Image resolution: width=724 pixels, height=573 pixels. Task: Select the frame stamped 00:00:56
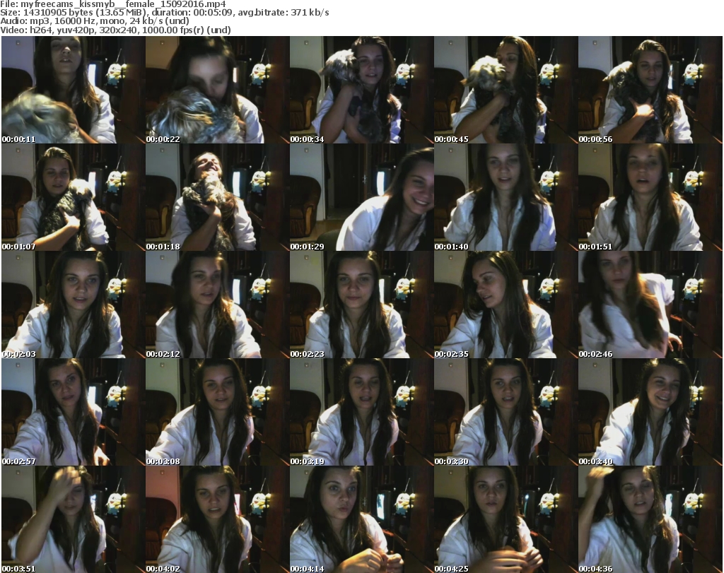coord(650,90)
